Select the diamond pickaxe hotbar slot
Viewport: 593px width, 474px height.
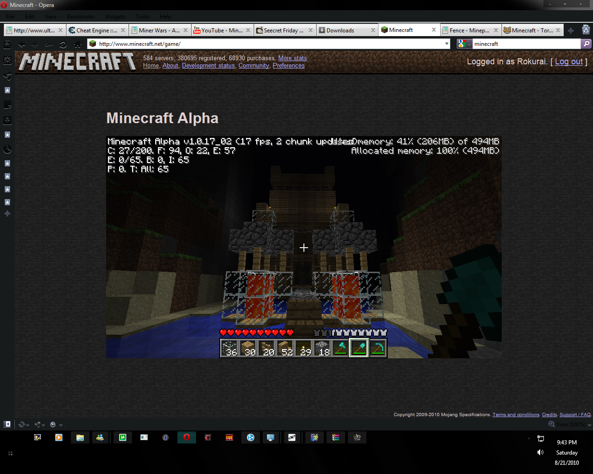point(378,348)
